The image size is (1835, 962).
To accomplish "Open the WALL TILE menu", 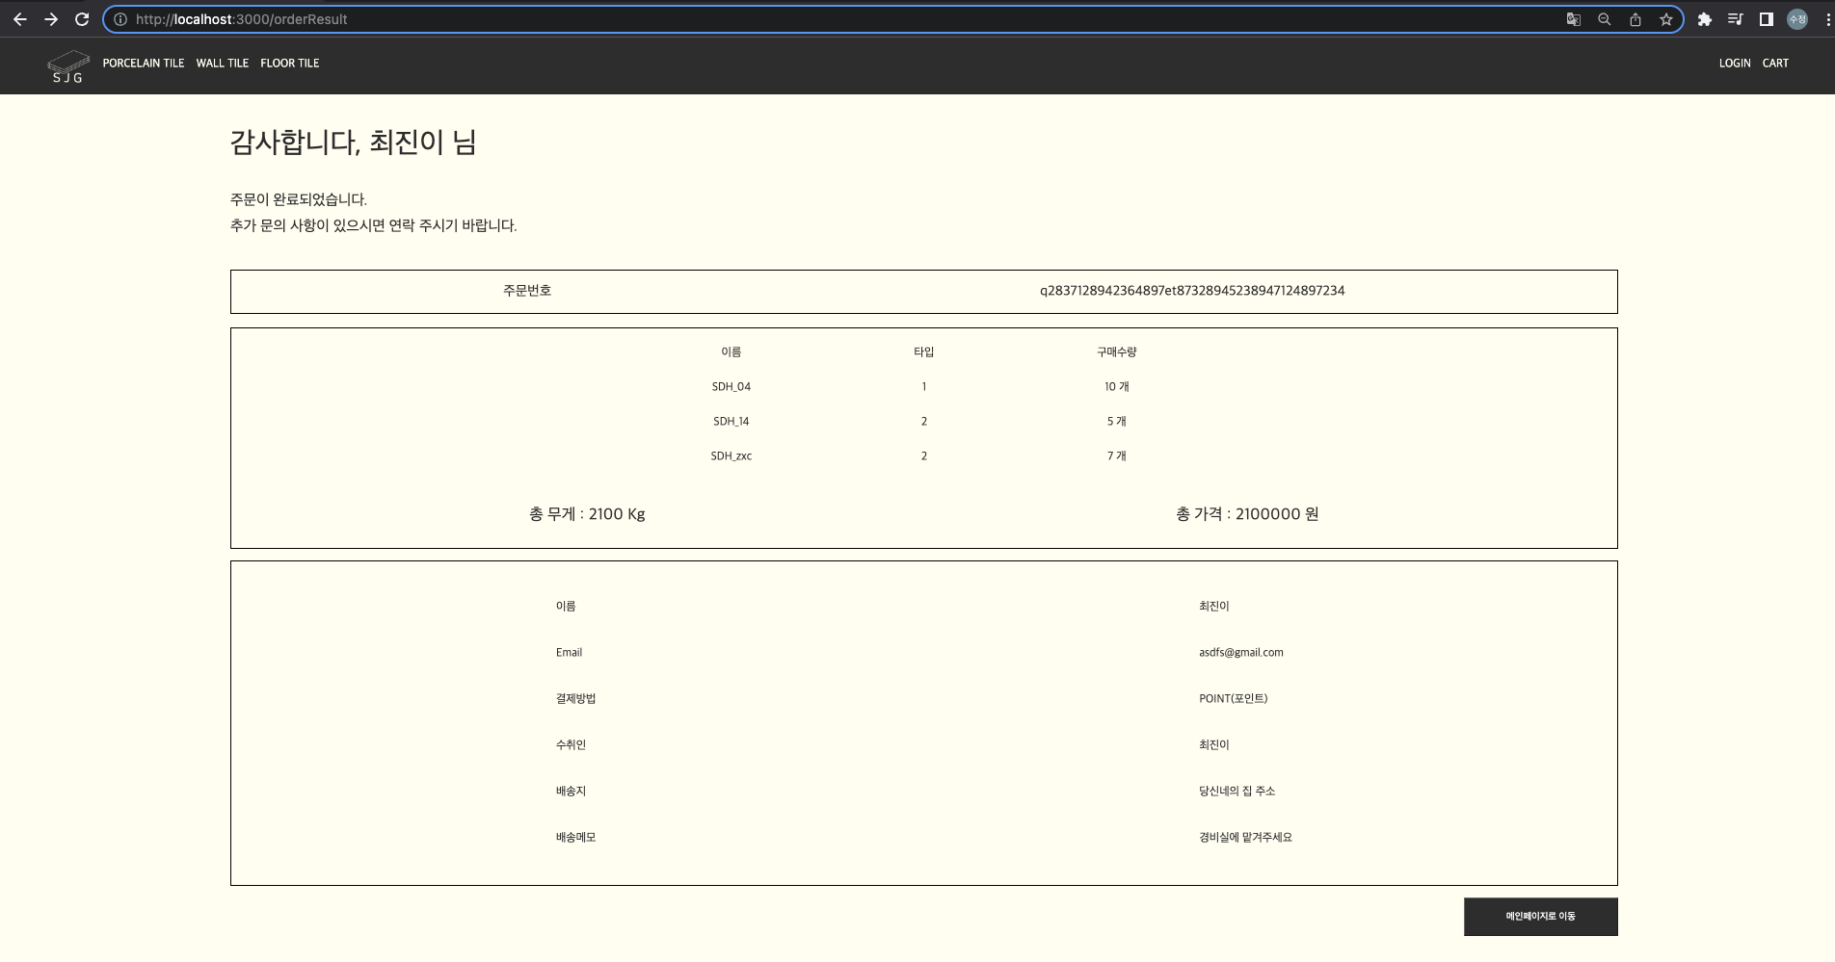I will 223,64.
